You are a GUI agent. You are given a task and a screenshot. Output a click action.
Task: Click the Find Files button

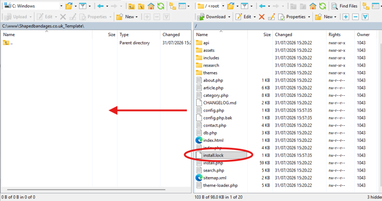tap(344, 6)
